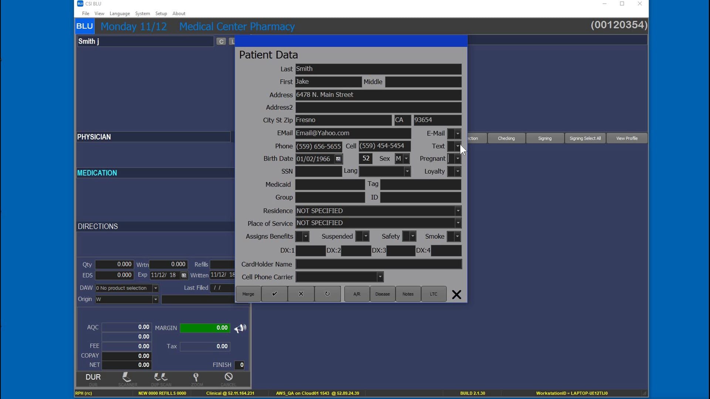
Task: Open the File menu
Action: [x=85, y=13]
